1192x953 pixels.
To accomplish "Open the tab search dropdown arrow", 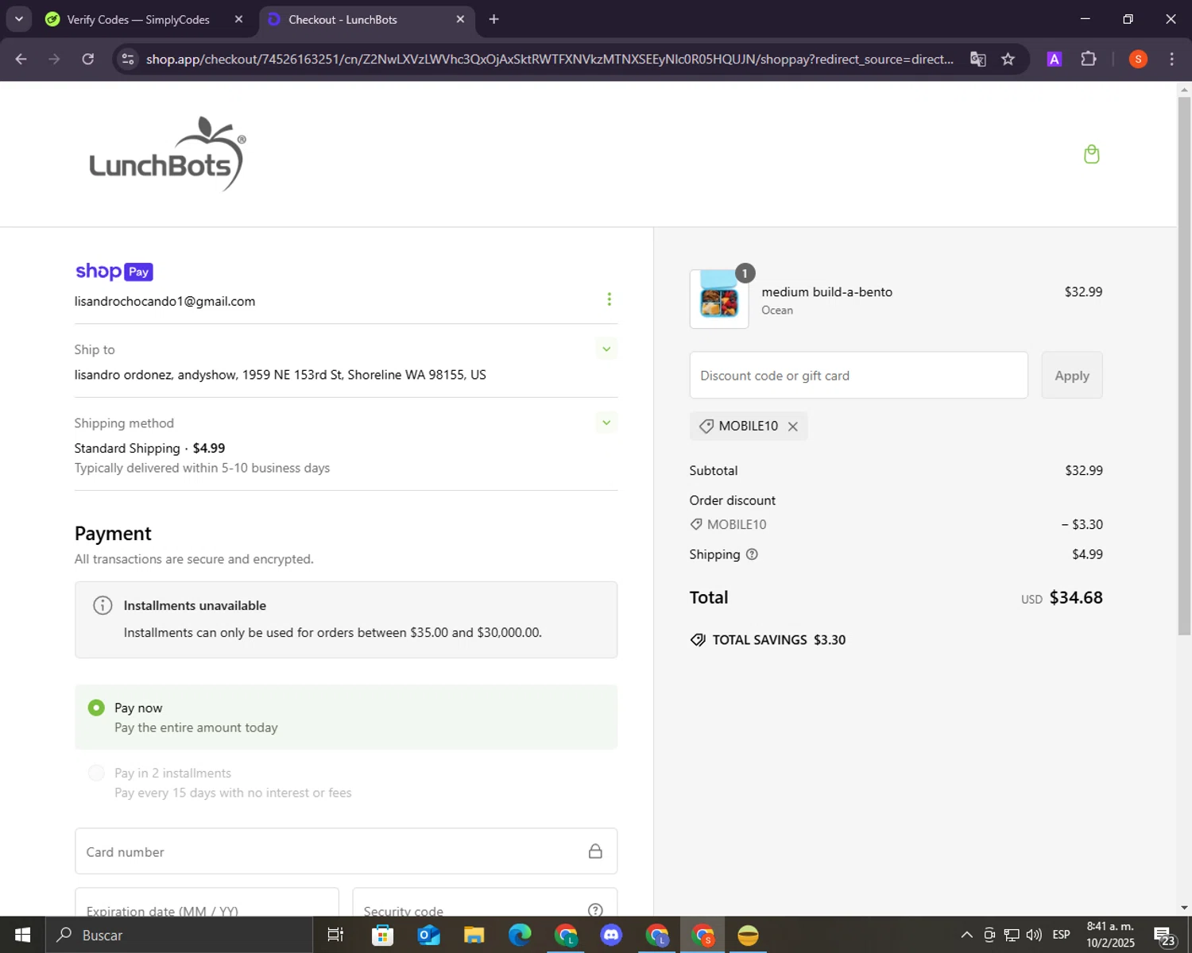I will point(19,19).
